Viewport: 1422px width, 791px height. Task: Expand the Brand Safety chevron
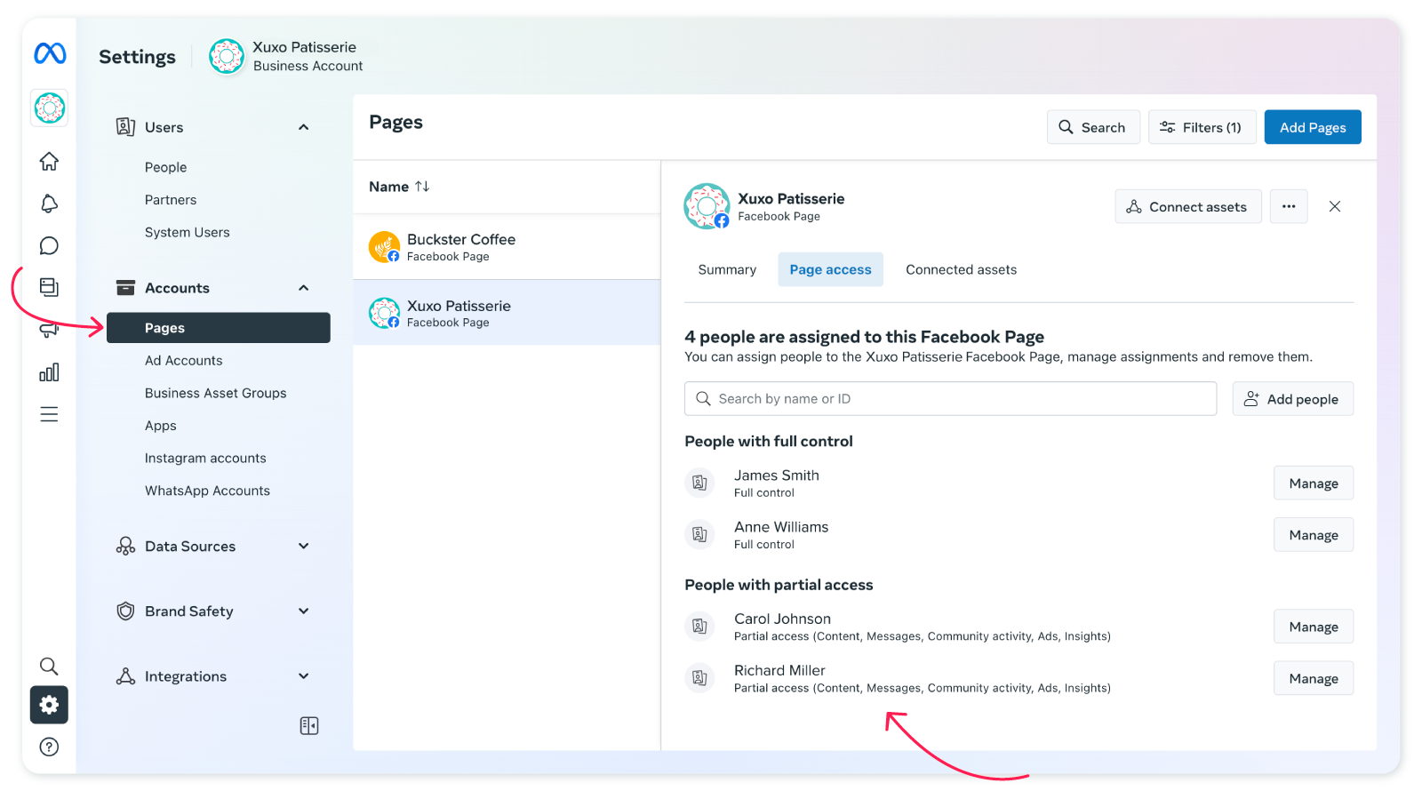click(x=304, y=611)
